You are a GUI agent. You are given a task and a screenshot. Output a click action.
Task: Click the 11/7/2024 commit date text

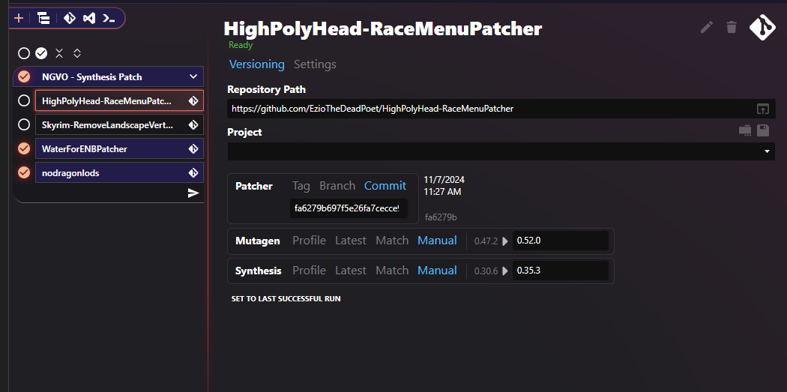coord(444,180)
